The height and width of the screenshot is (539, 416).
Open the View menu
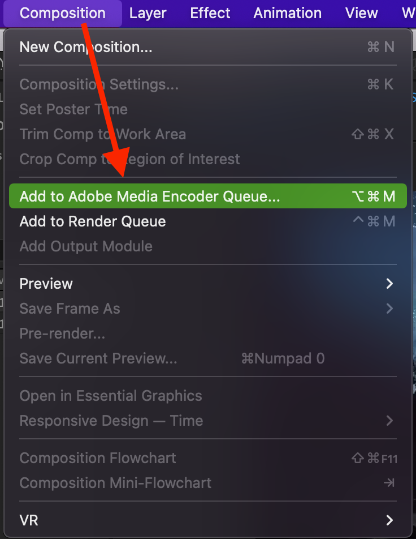pyautogui.click(x=361, y=13)
